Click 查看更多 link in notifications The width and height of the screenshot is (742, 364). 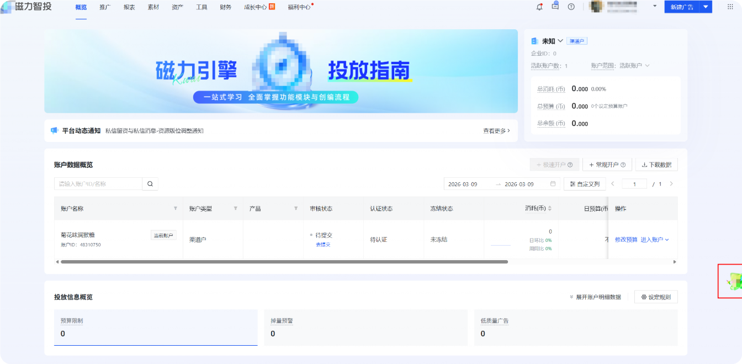click(x=496, y=131)
